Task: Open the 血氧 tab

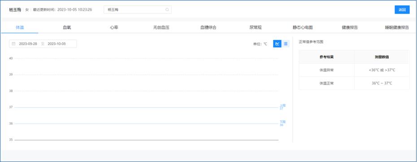Action: [67, 27]
